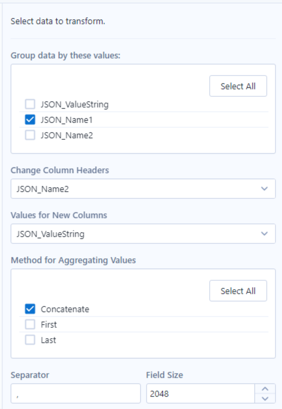Uncheck the JSON_Name1 group checkbox
Viewport: 282px width, 409px height.
click(x=30, y=120)
